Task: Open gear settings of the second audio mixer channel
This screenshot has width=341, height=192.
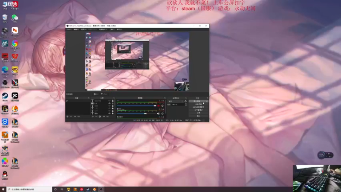Action: [162, 113]
